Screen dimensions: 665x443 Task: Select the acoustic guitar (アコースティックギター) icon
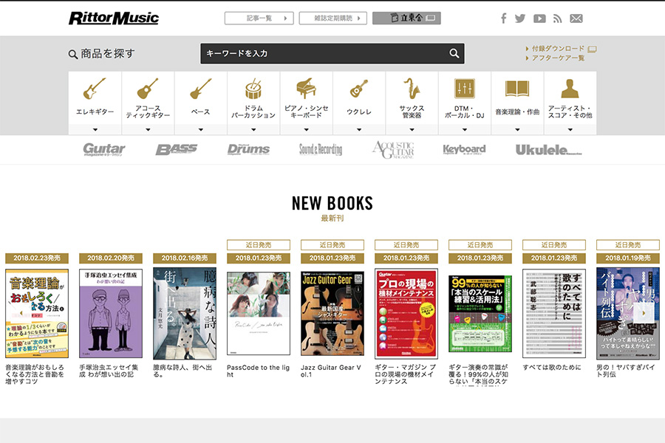point(148,88)
